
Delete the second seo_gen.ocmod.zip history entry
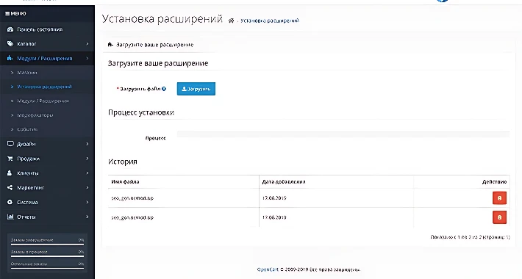pos(499,217)
